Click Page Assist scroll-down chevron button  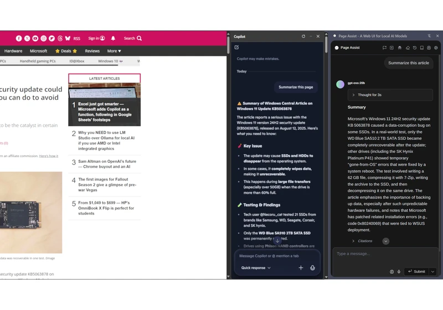(x=385, y=241)
